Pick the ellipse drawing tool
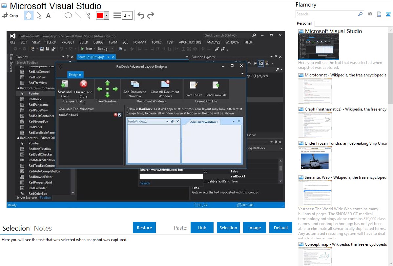 tap(68, 15)
